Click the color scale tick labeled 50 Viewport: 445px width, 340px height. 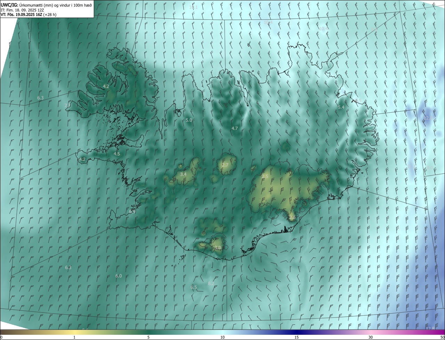[442, 337]
